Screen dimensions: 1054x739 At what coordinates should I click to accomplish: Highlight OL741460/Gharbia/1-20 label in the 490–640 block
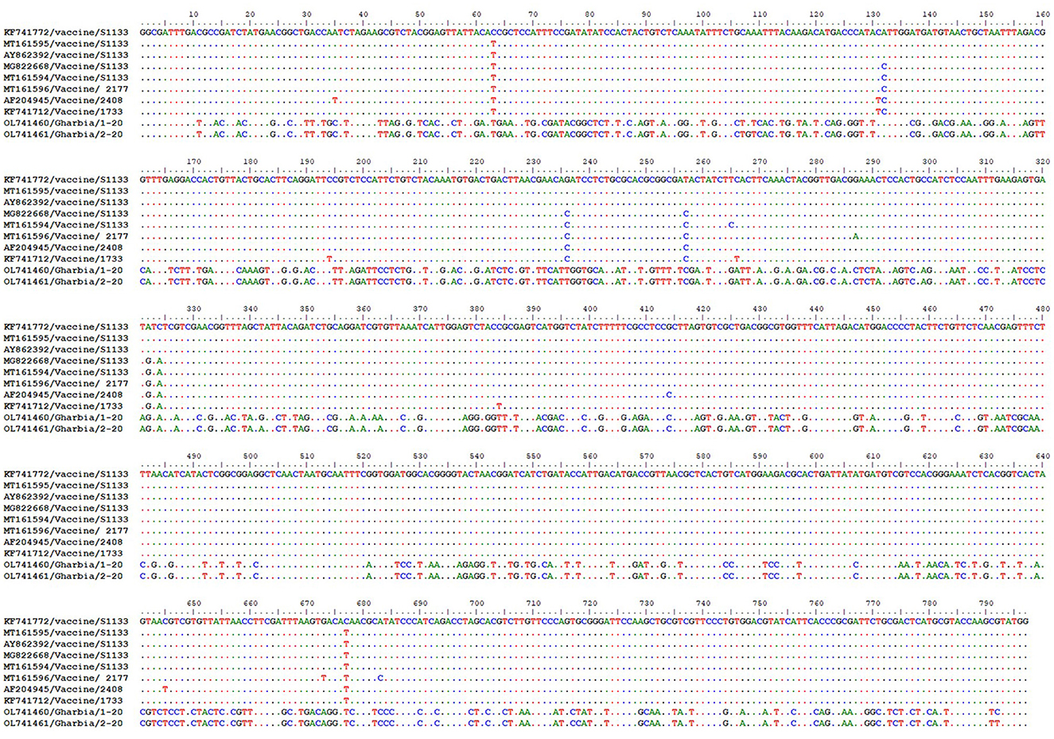point(64,565)
